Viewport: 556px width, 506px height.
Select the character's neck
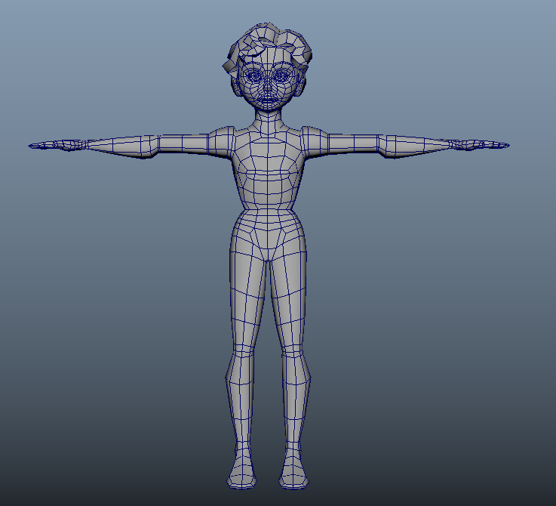click(x=268, y=119)
